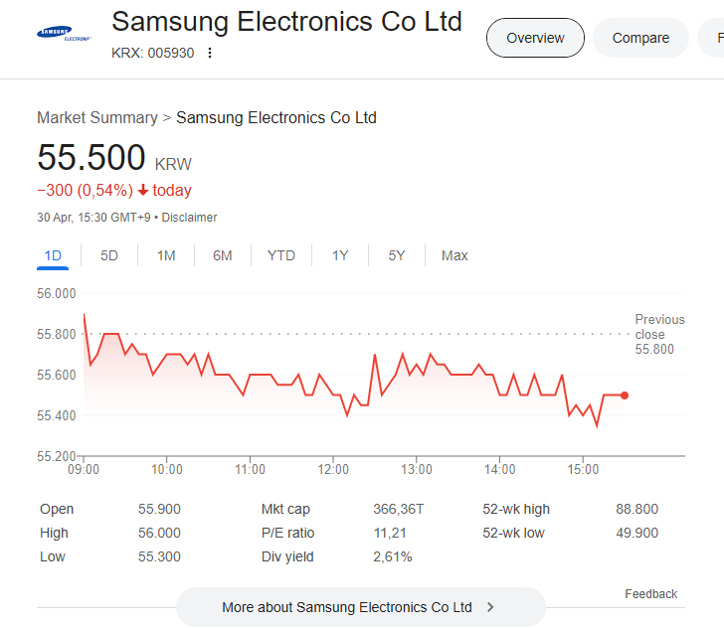Click the Samsung Electronics logo icon
Screen dimensions: 724x628
(x=64, y=35)
